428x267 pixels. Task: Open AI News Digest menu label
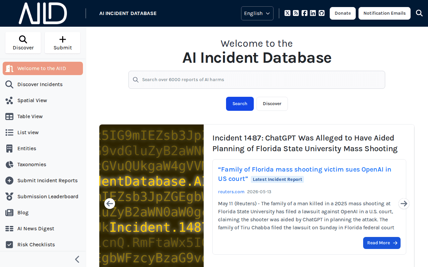click(36, 229)
